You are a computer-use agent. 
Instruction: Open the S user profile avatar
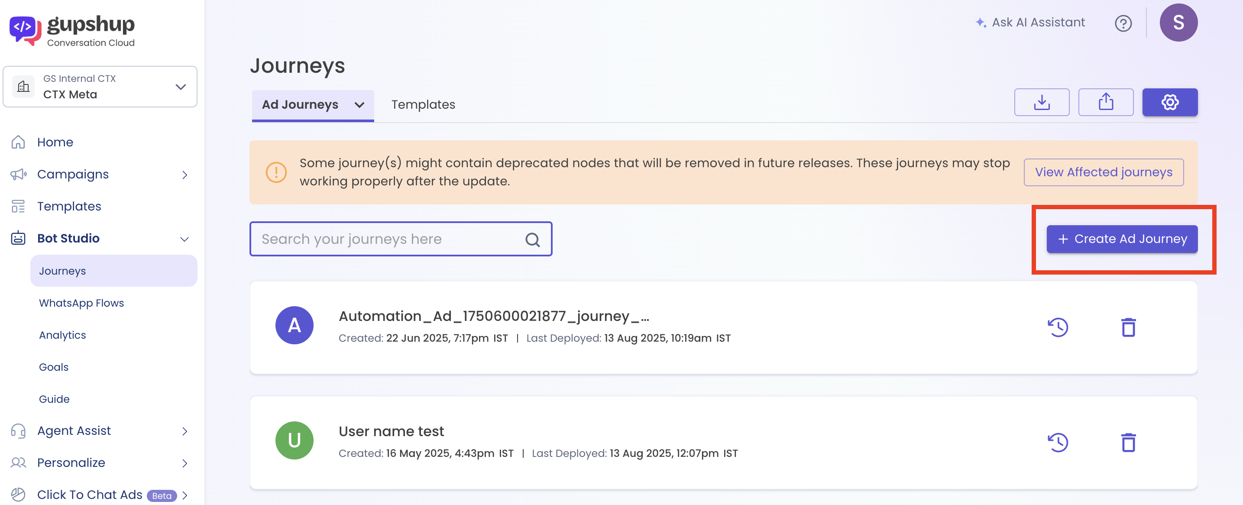point(1178,22)
